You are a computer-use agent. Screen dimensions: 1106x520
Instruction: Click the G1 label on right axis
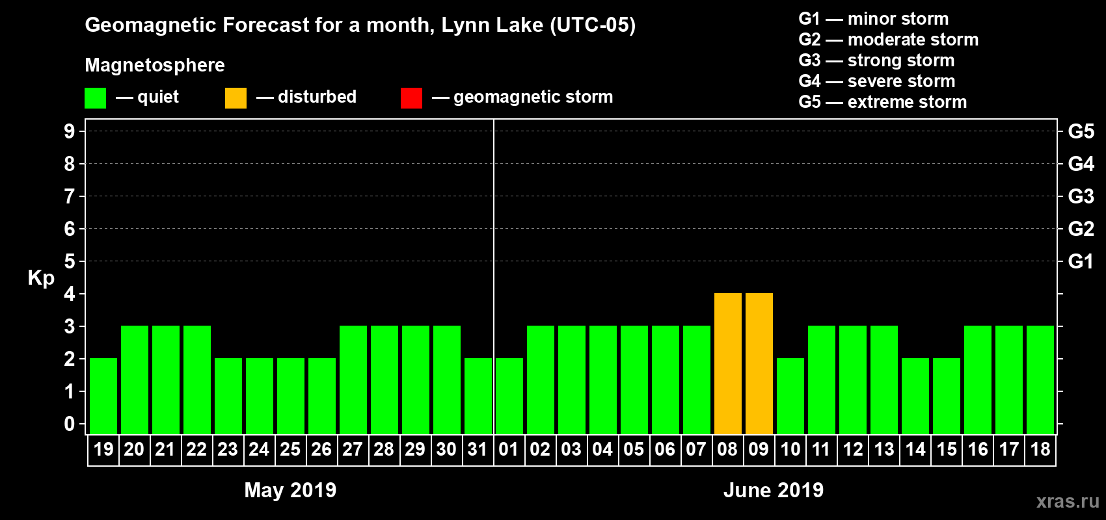click(1081, 261)
